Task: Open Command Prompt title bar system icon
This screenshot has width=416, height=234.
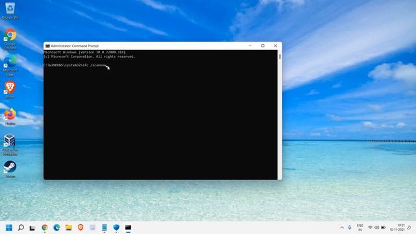Action: click(47, 46)
